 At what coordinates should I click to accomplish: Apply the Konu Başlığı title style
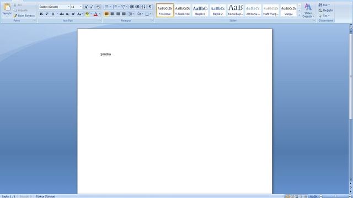tap(236, 10)
